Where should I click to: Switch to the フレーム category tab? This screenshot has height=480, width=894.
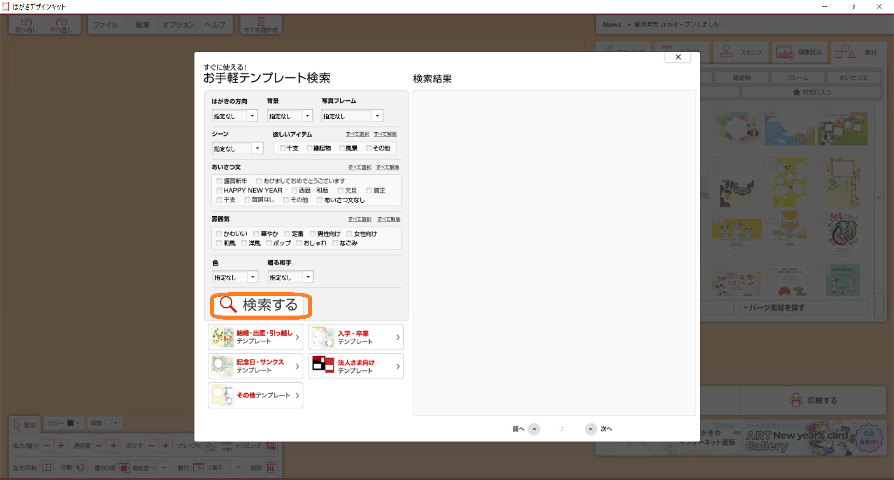pos(798,78)
